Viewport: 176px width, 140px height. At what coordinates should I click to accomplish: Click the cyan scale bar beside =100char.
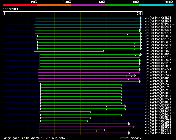[x=123, y=138]
